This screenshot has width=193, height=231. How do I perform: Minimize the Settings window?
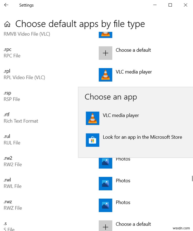click(155, 5)
